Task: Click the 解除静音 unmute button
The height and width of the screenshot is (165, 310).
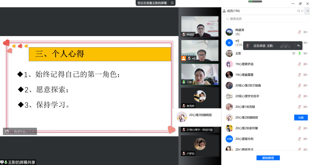Action: 268,158
